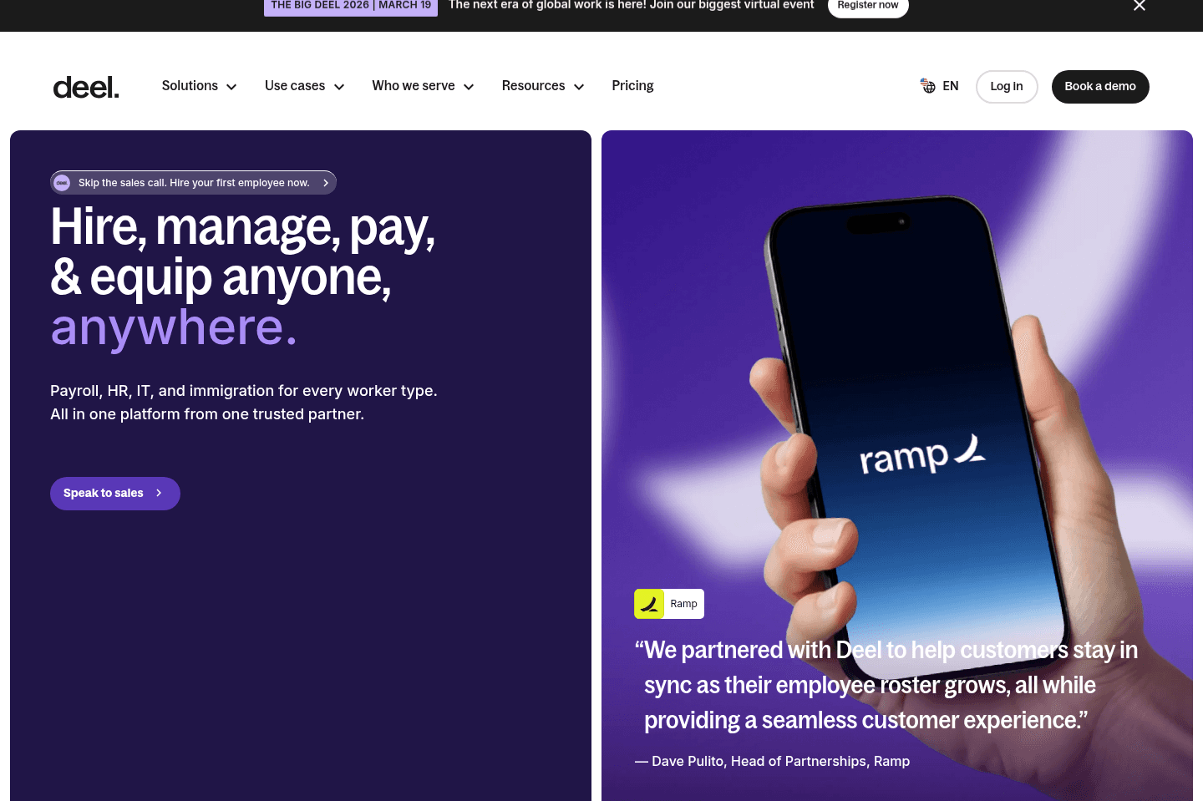Click The Big Deel 2026 banner tag
The image size is (1203, 801).
(351, 6)
